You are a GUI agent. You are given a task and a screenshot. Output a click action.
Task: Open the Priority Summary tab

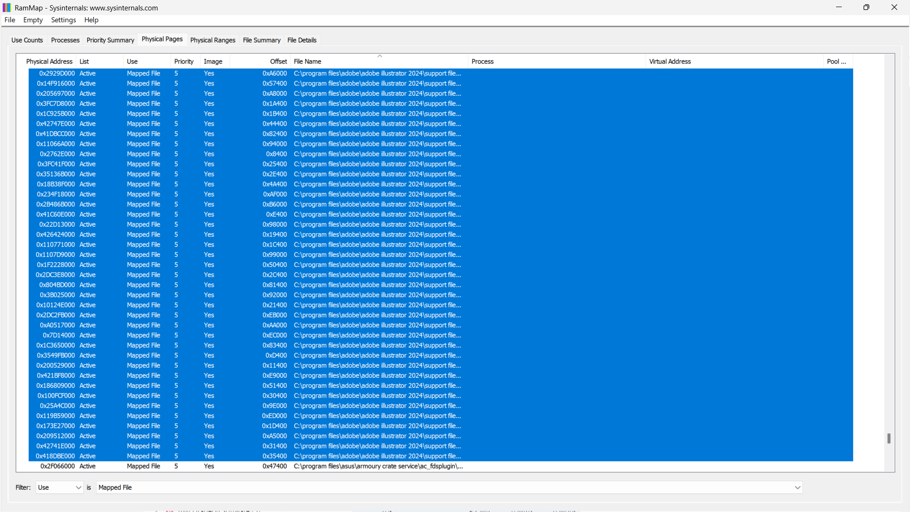(x=110, y=40)
